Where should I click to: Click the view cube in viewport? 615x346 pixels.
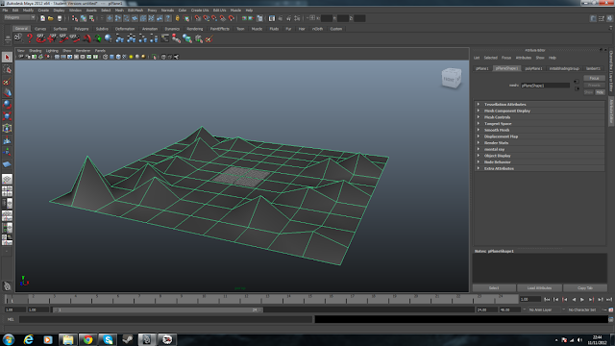click(x=451, y=78)
